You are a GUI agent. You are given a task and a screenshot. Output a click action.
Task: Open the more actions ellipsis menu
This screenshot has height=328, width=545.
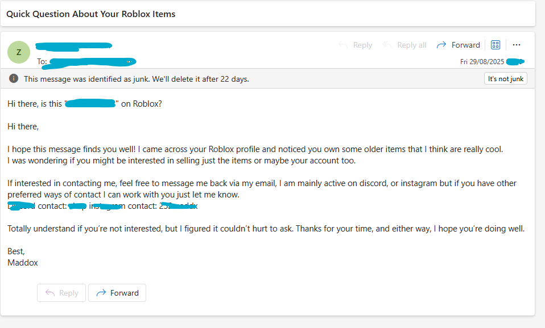517,45
